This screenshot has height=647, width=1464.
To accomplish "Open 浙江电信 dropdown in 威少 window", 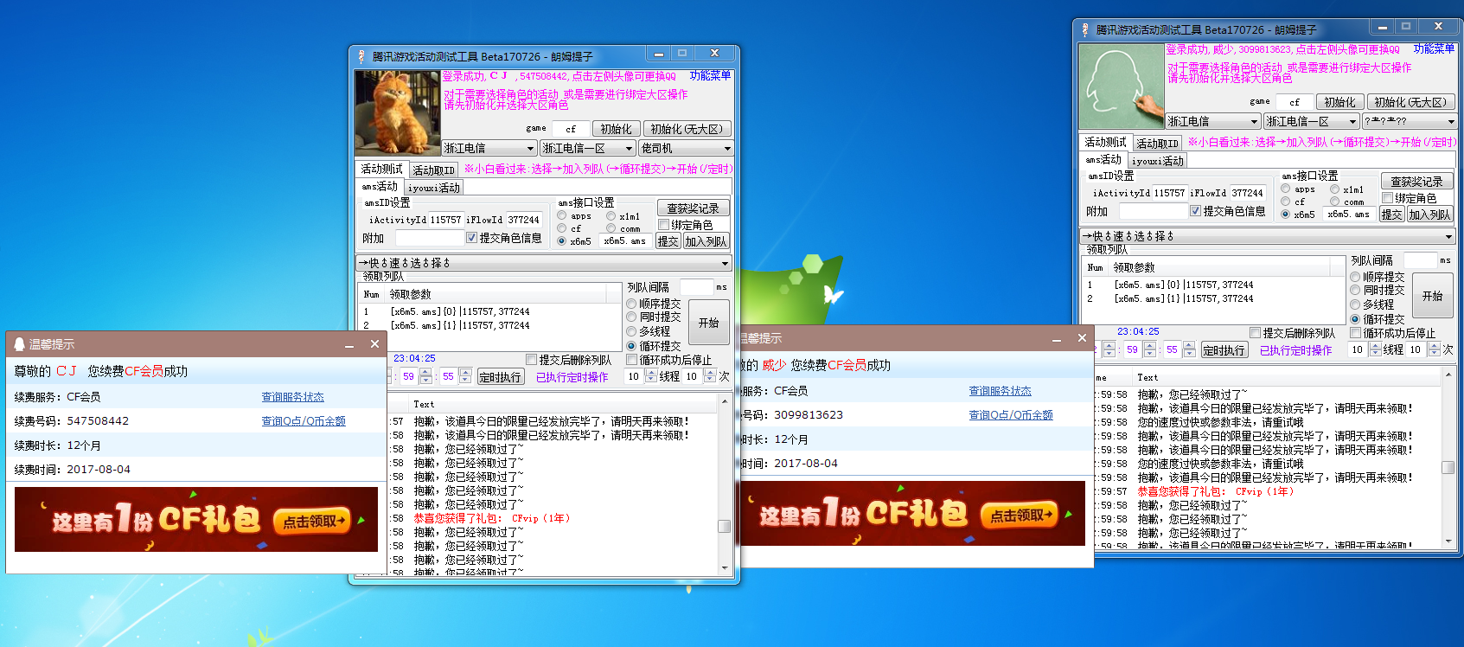I will (1214, 121).
